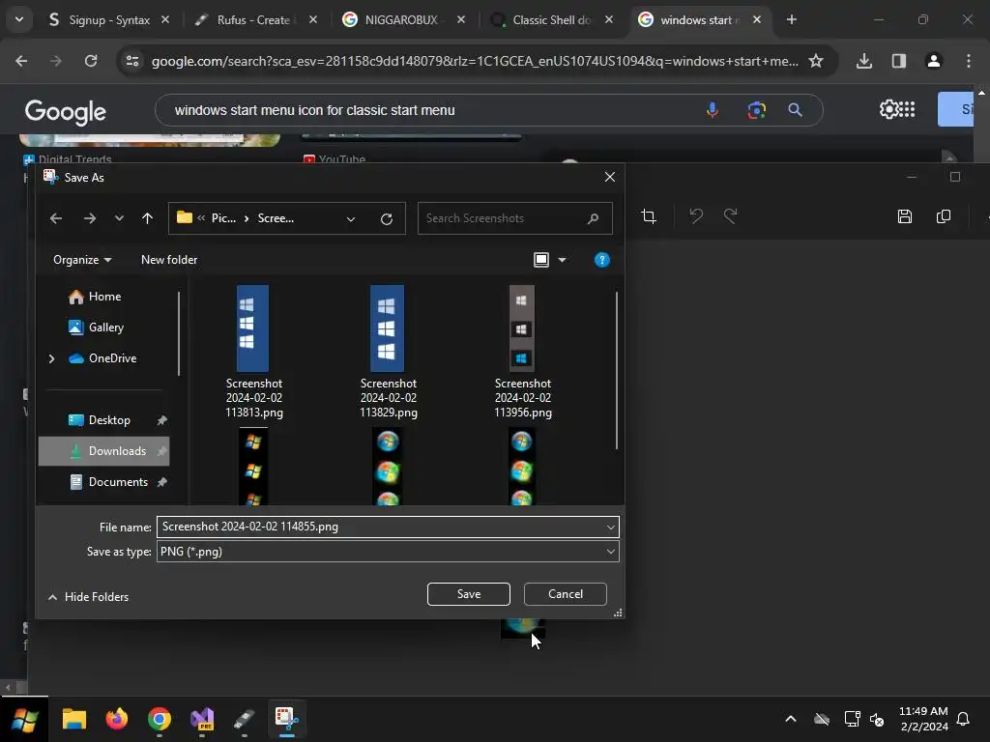990x742 pixels.
Task: Open the Google apps grid
Action: click(907, 110)
